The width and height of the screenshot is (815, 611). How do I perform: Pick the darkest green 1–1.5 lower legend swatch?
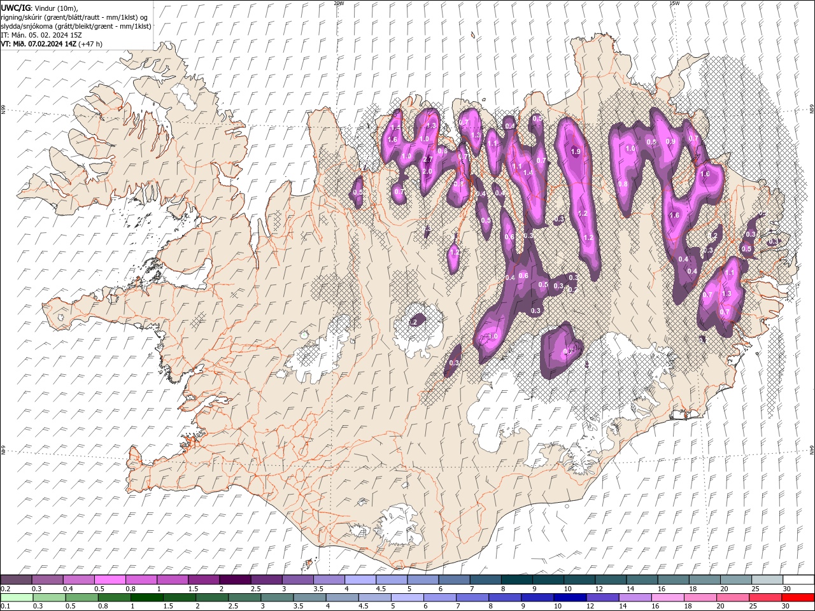[147, 598]
